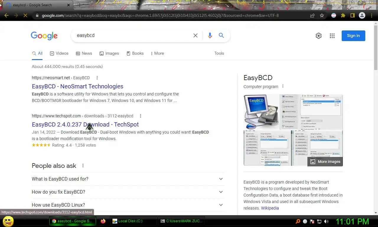Select the All results tab

coord(37,53)
